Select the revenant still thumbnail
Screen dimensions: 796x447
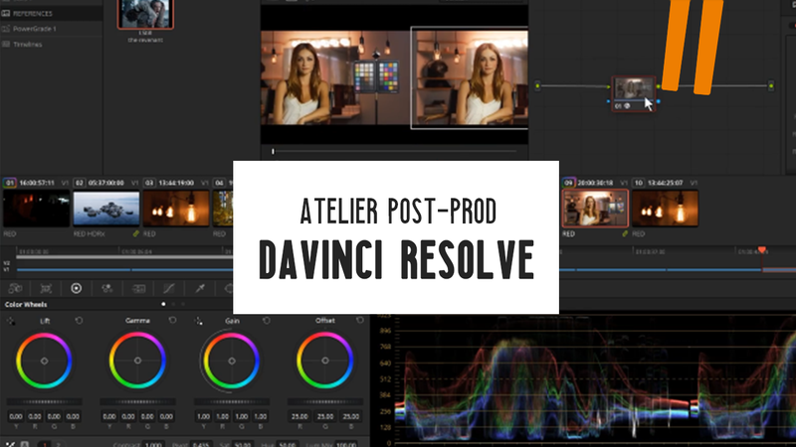(145, 14)
